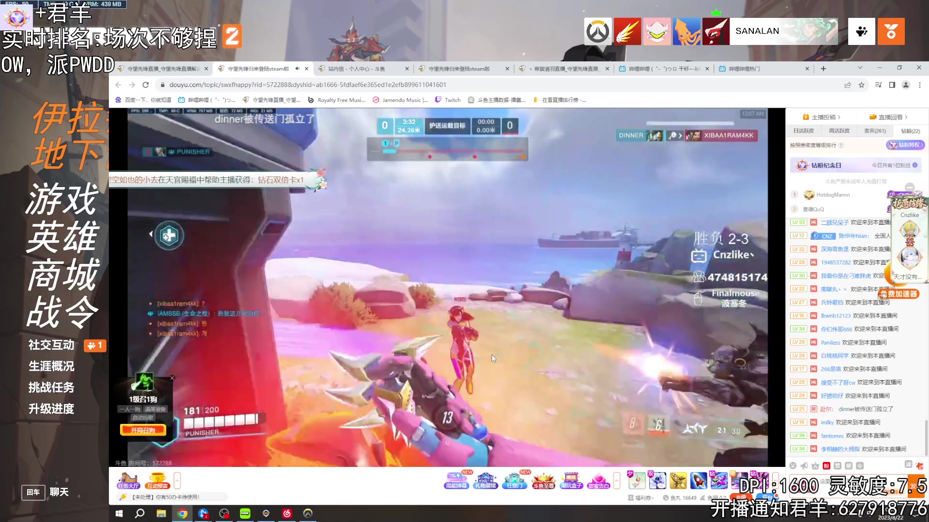Open 任务大厅 task hall icon

(x=128, y=480)
